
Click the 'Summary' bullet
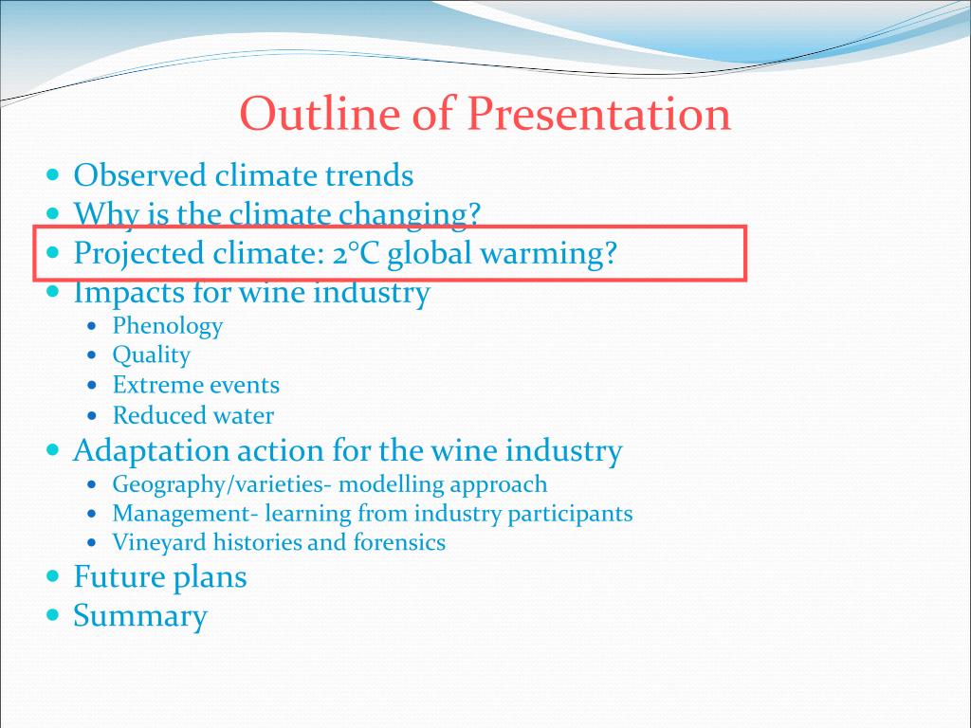point(140,616)
